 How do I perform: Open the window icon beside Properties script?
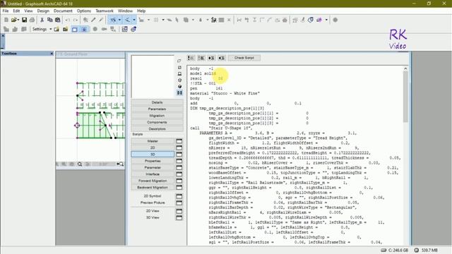[x=179, y=161]
